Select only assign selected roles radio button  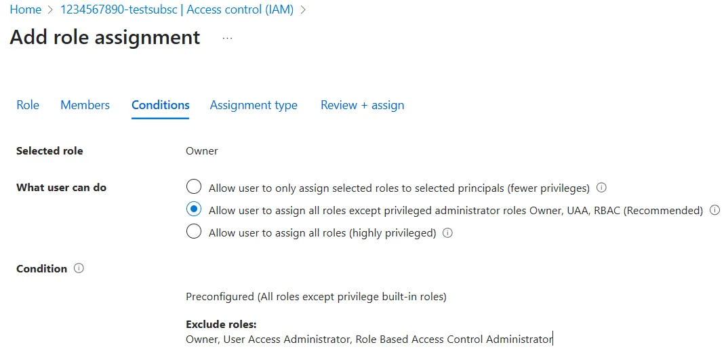click(194, 187)
